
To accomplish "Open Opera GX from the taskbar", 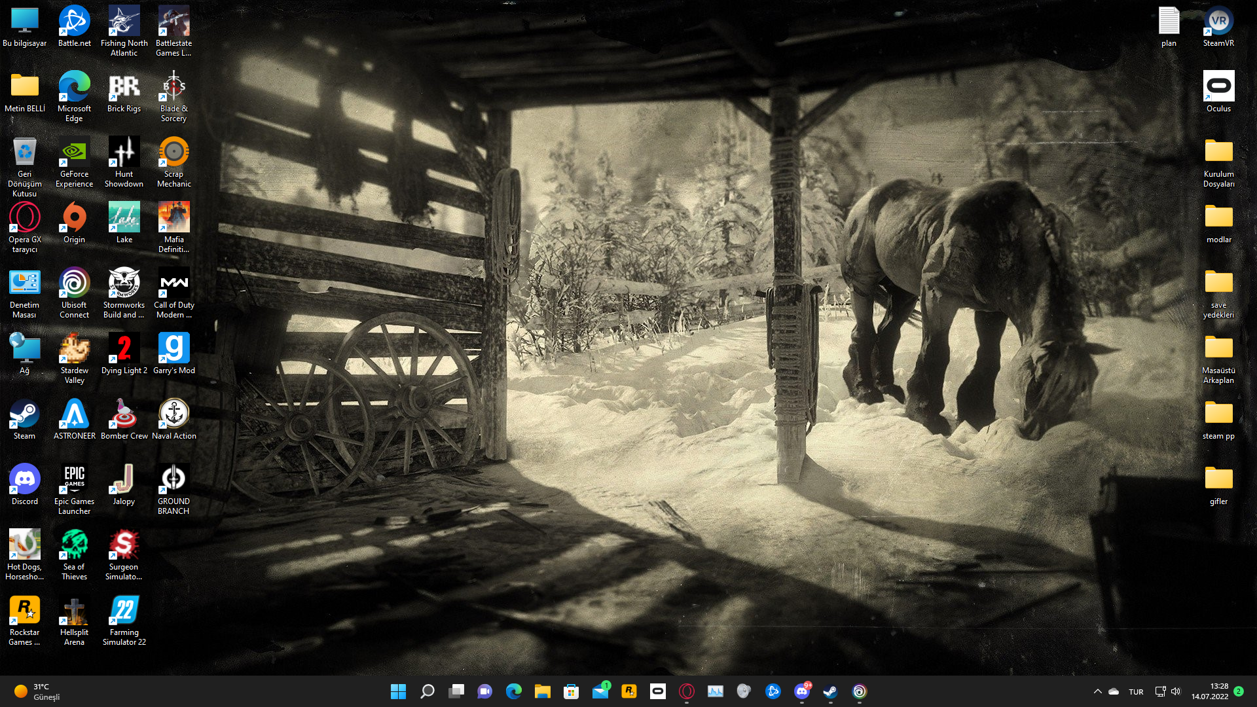I will coord(687,691).
